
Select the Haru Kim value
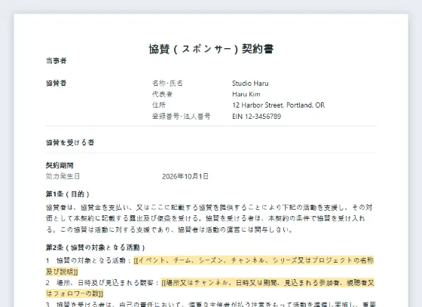click(x=246, y=94)
